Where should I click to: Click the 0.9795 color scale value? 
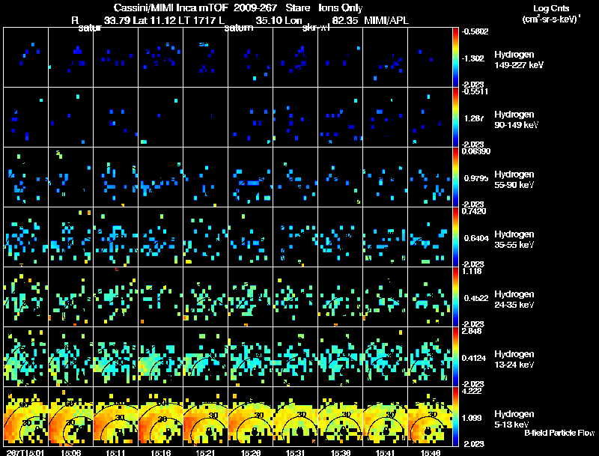click(x=476, y=178)
